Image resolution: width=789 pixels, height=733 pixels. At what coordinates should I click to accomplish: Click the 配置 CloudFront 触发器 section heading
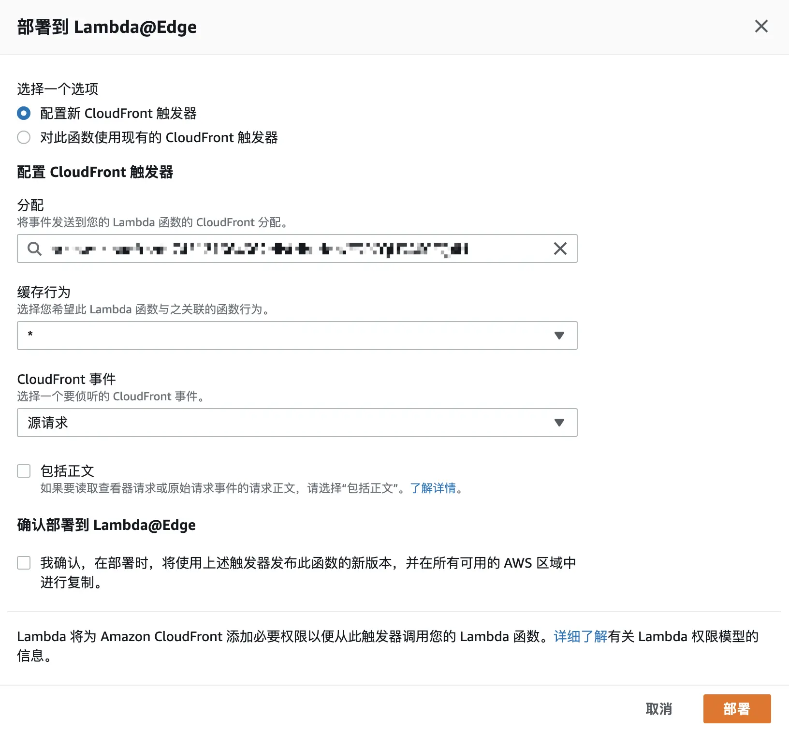(95, 172)
